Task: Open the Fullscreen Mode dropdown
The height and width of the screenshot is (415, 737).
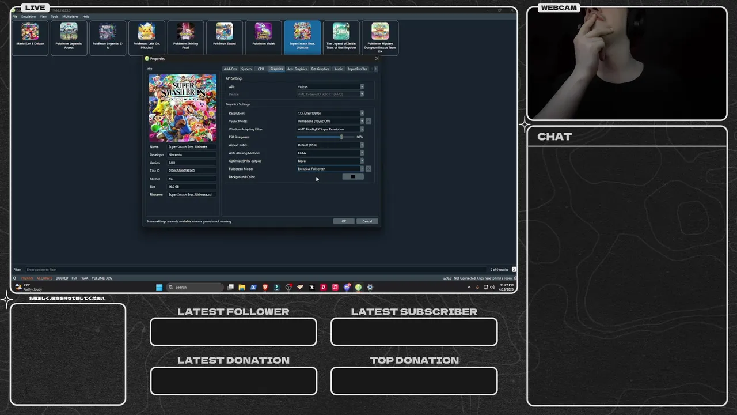Action: point(330,169)
